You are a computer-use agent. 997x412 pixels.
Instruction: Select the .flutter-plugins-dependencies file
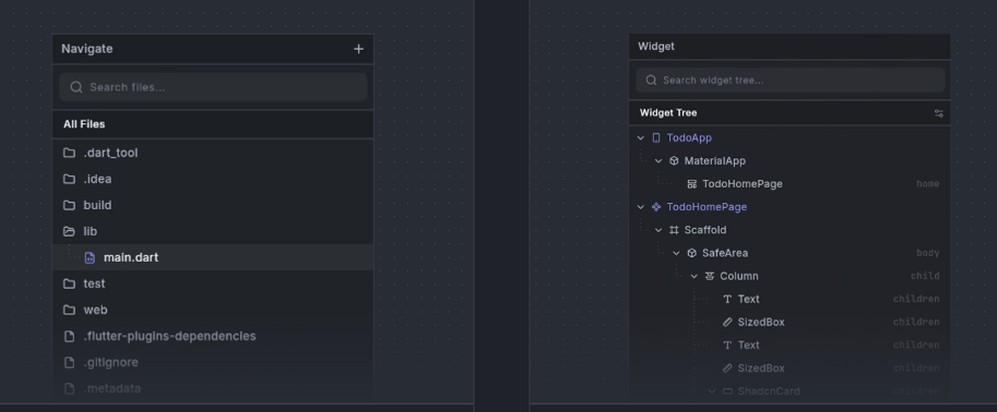pyautogui.click(x=212, y=335)
